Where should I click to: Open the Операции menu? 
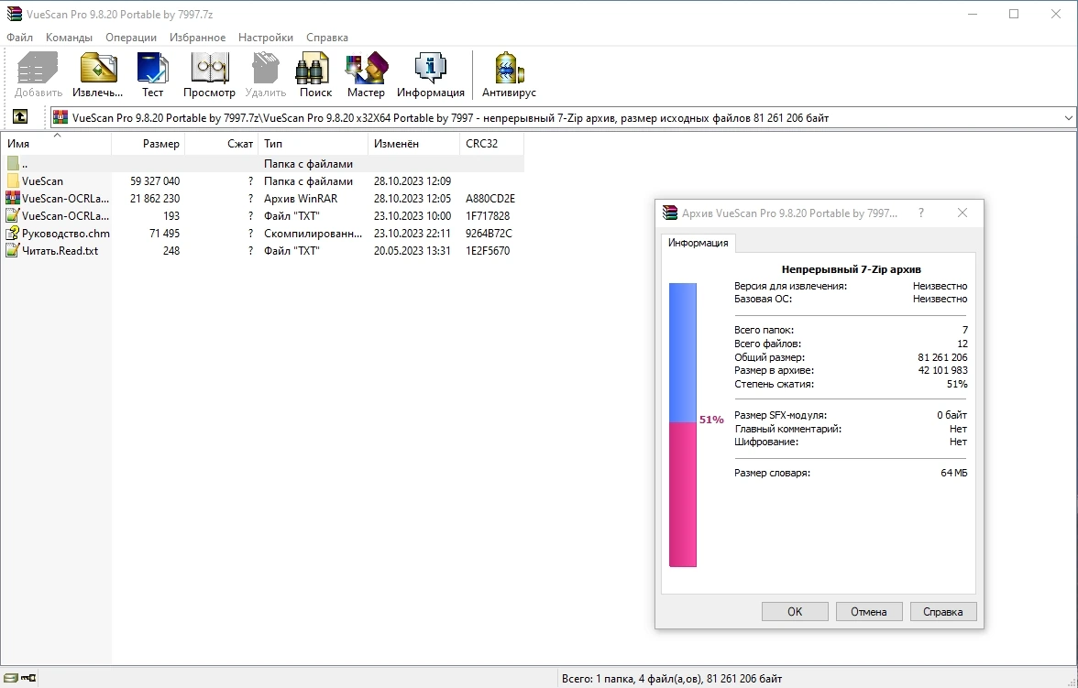(x=130, y=38)
